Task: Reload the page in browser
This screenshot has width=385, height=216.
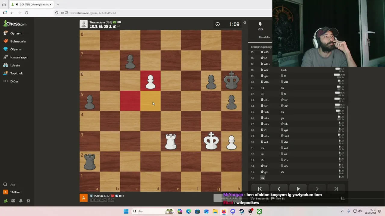Action: [x=26, y=13]
